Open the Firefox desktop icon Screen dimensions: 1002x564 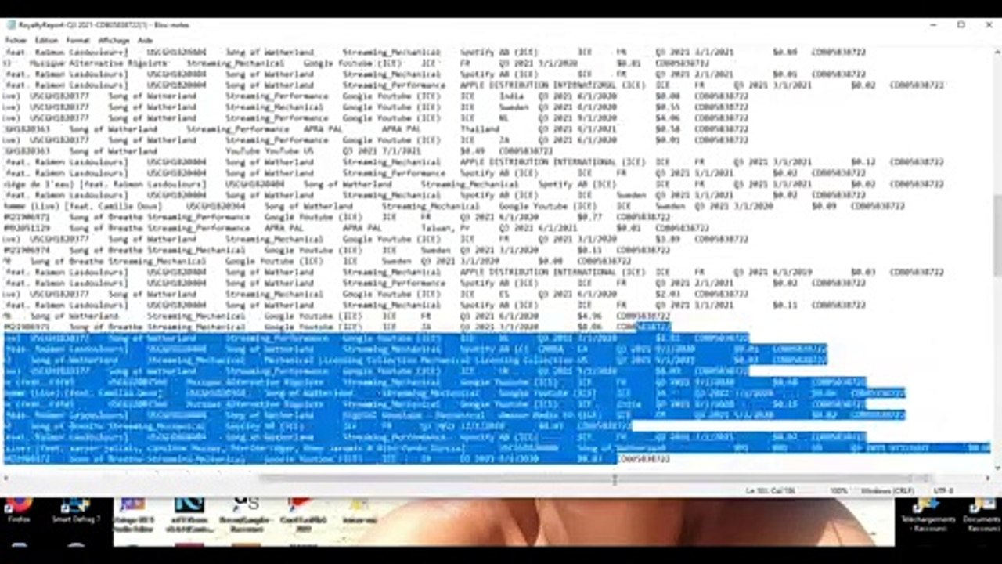pos(18,509)
